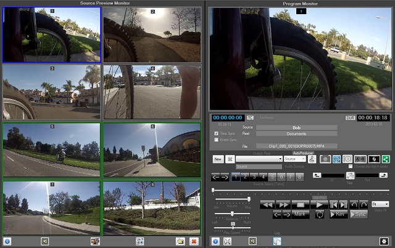Select source preview thumbnail 6
The width and height of the screenshot is (395, 248).
point(152,150)
